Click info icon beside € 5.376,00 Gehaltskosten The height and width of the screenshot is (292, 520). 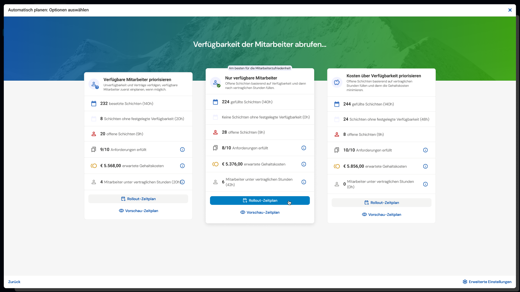coord(304,164)
